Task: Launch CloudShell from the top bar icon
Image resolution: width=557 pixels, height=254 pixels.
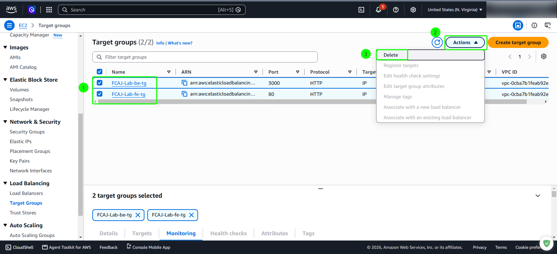Action: tap(361, 10)
